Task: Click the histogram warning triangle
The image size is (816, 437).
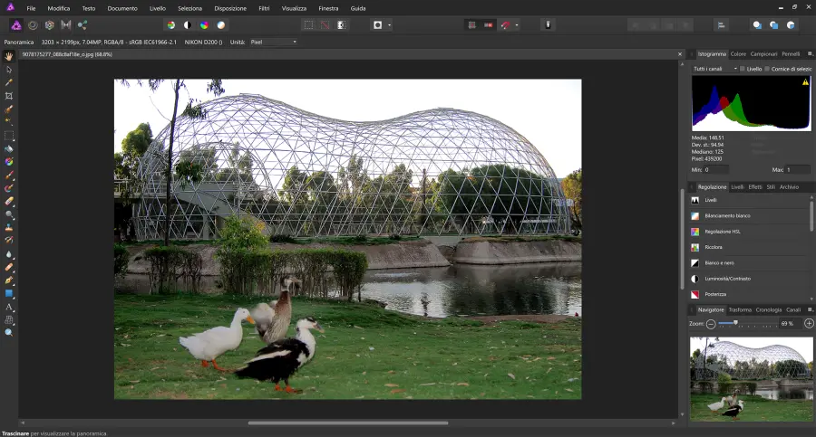Action: coord(805,82)
